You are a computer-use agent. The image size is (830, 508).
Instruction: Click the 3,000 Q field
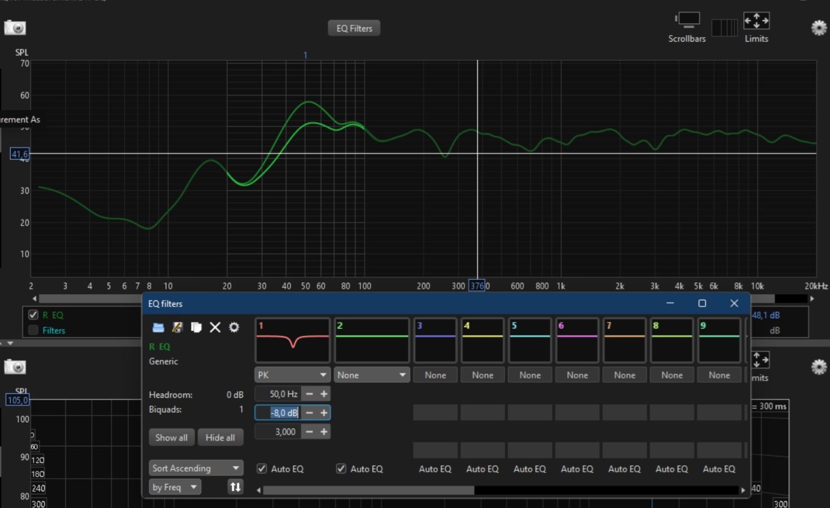279,432
